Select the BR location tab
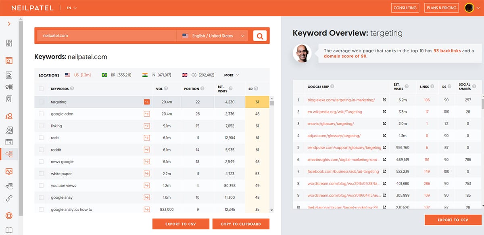 [x=117, y=75]
